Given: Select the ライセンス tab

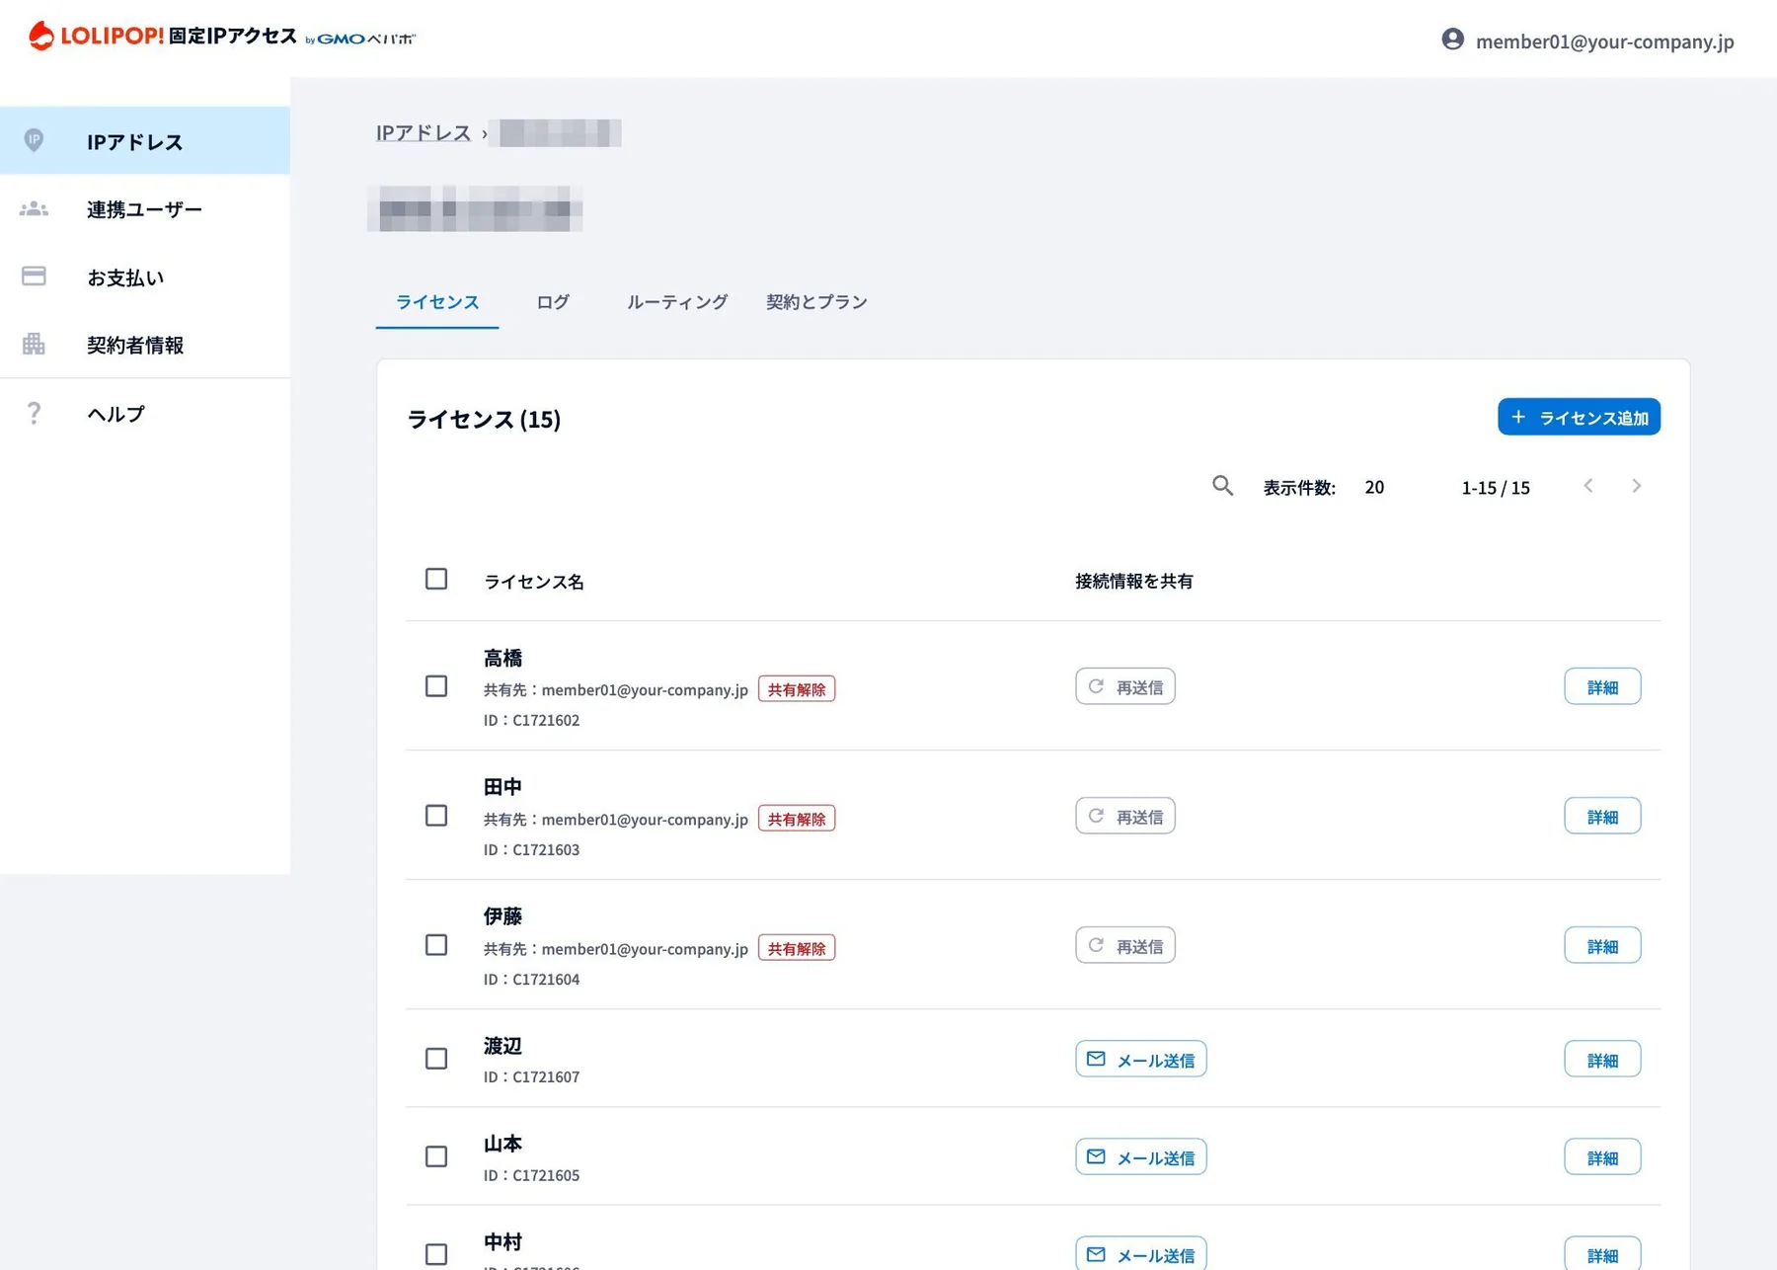Looking at the screenshot, I should click(x=437, y=302).
